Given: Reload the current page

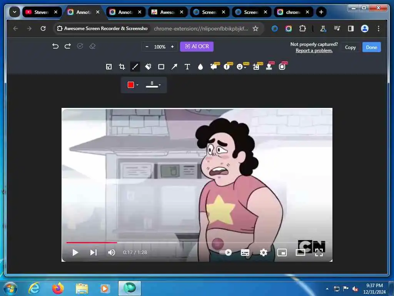Looking at the screenshot, I should [x=43, y=29].
